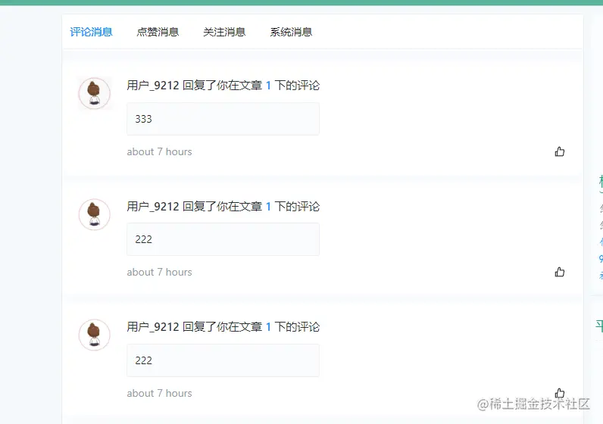
Task: Click thumbs-up on the second notification
Action: 560,272
